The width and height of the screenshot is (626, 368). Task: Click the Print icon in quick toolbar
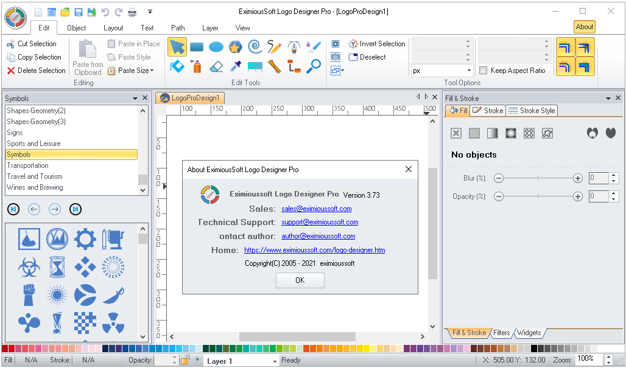pos(132,12)
